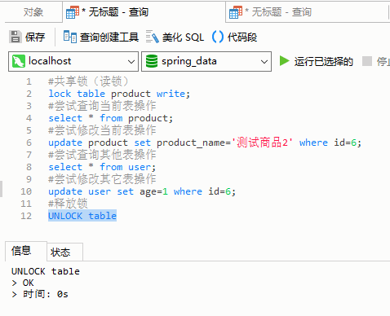Click comment #尝试查询其他表操作 on line 7
Screen dimensions: 390x316
(x=102, y=155)
